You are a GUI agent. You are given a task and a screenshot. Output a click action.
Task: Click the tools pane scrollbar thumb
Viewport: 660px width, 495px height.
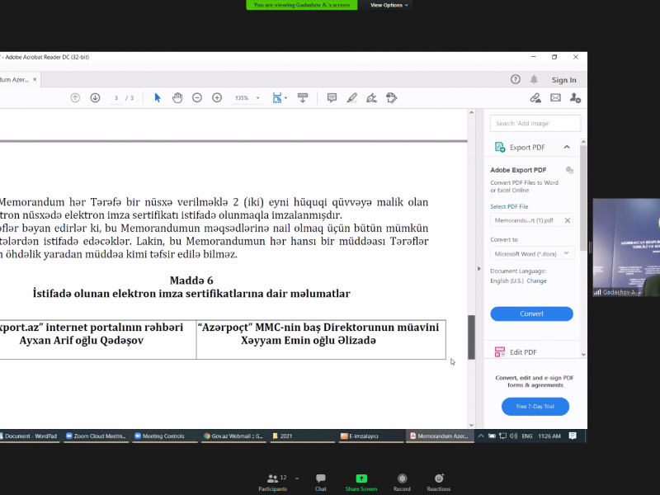click(x=583, y=198)
